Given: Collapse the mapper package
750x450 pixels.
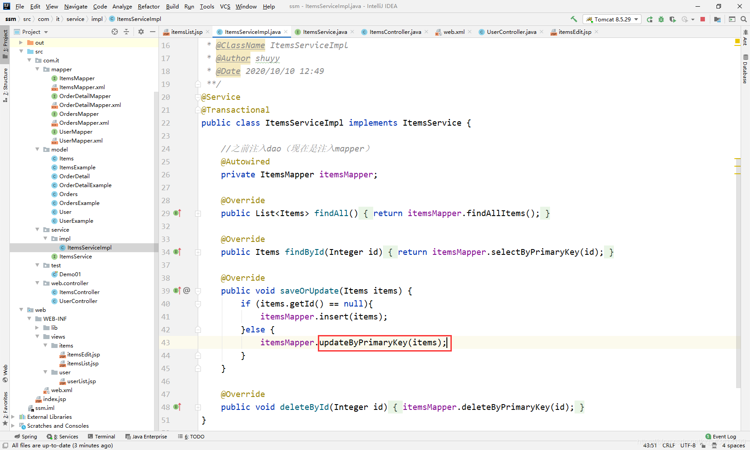Looking at the screenshot, I should coord(37,69).
